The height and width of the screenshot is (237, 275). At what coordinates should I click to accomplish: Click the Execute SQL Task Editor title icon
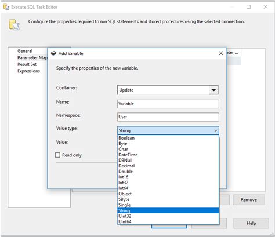(6, 7)
